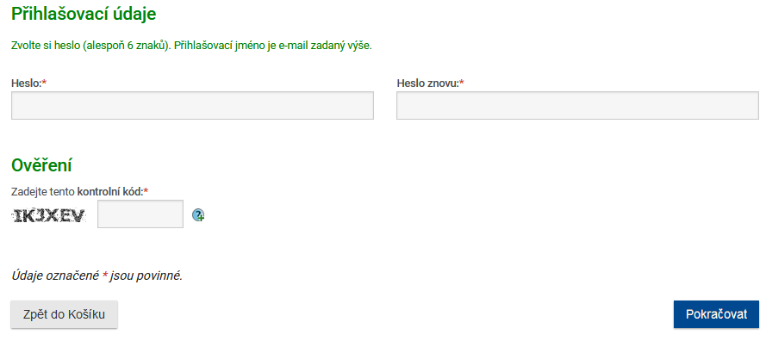Click the red asterisk after "Heslo:"
Screen dimensions: 766x347
tap(44, 84)
